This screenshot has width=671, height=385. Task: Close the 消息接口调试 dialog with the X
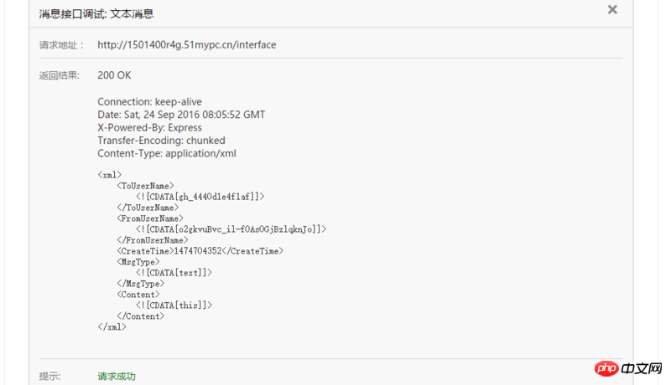[612, 10]
